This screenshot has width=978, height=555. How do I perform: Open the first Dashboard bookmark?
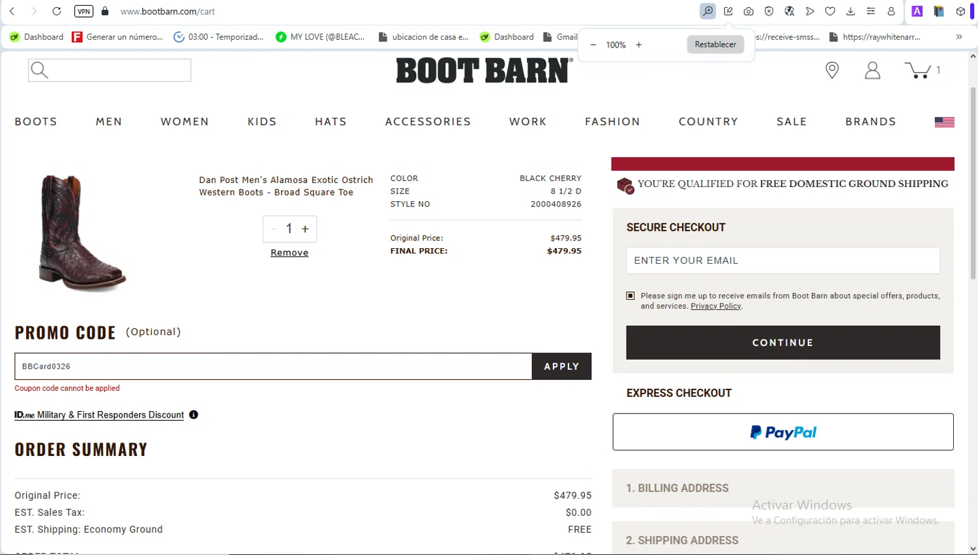point(37,37)
